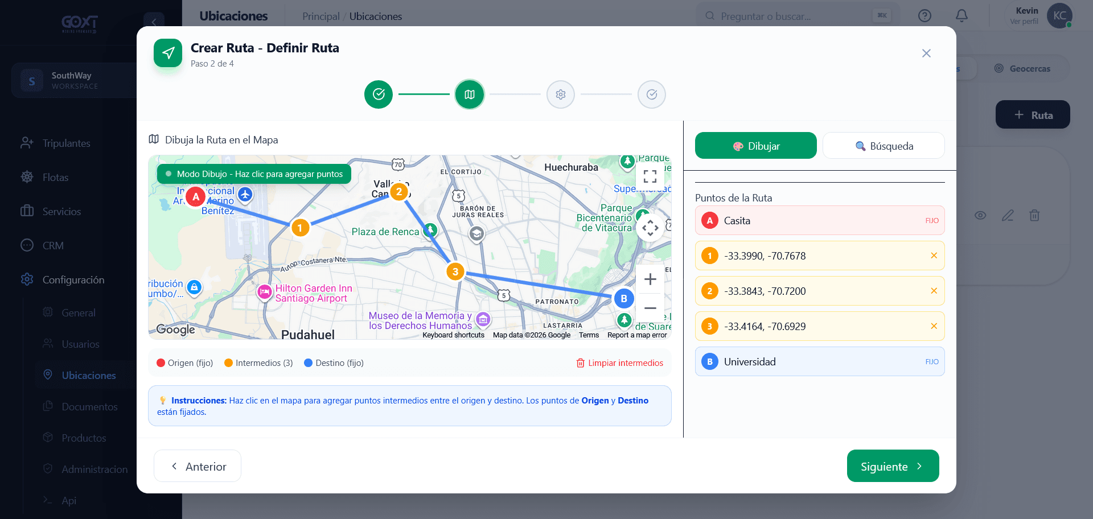Remove intermediate point 3 from route
The image size is (1093, 519).
[934, 326]
